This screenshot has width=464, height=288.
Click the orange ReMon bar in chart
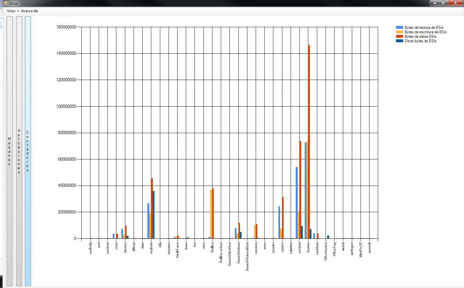211,214
